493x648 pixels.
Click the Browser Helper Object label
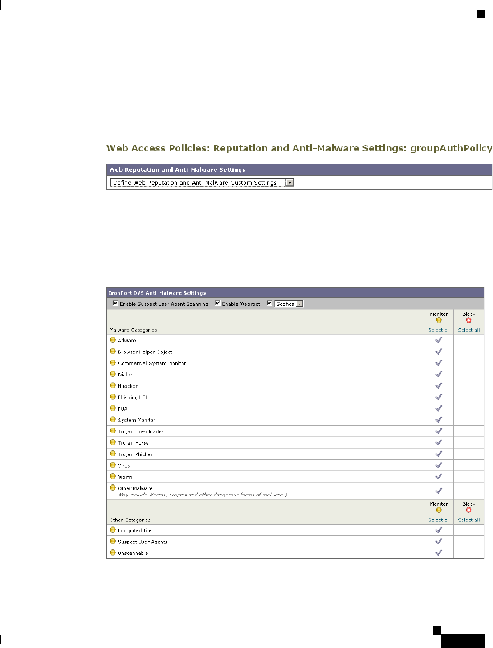[145, 352]
